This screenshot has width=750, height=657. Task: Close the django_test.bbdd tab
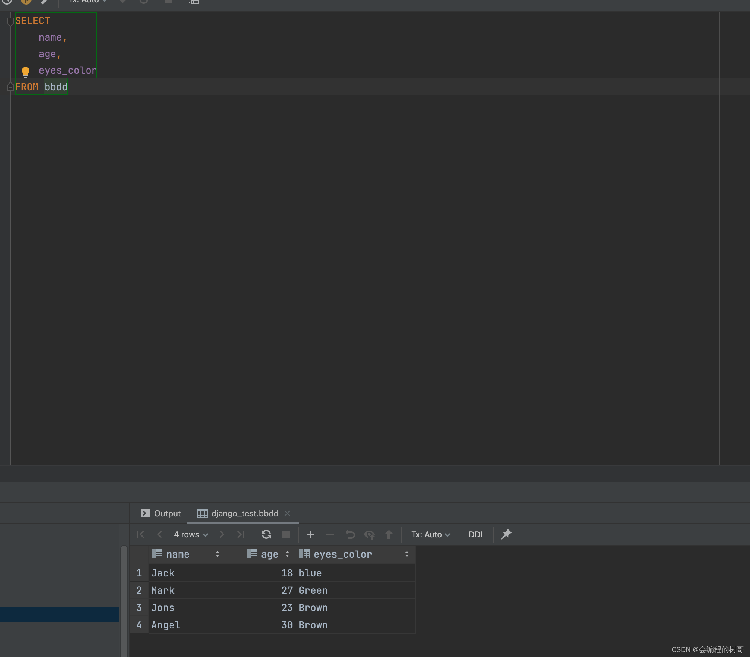click(x=287, y=513)
